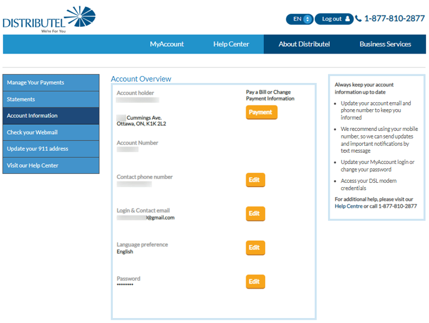Select Statements in sidebar
The width and height of the screenshot is (429, 323).
(51, 99)
